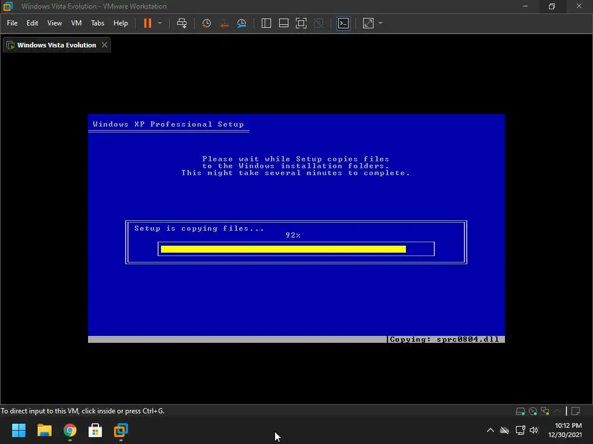Open Microsoft Store from the taskbar
The height and width of the screenshot is (444, 593).
pos(96,430)
